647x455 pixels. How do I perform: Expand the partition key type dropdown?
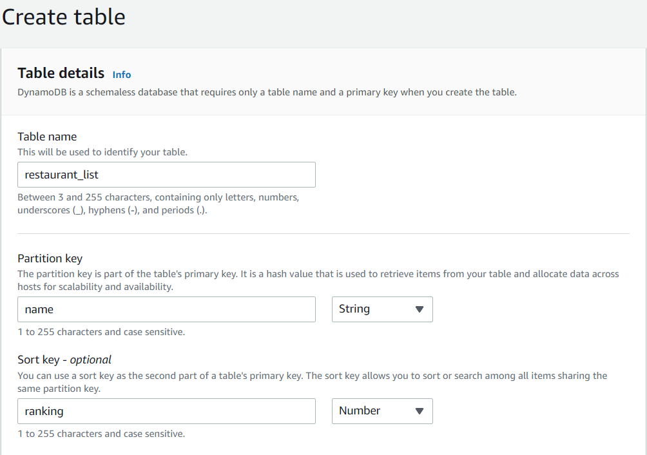click(x=381, y=309)
